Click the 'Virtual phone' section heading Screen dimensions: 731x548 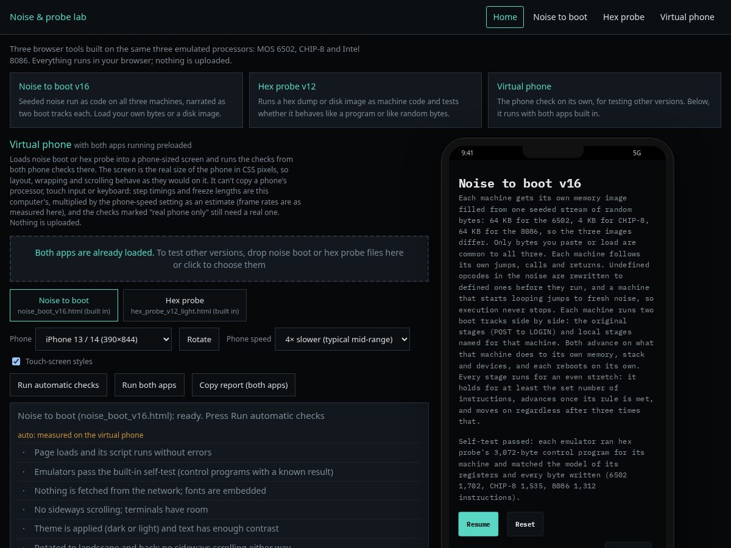[x=40, y=145]
